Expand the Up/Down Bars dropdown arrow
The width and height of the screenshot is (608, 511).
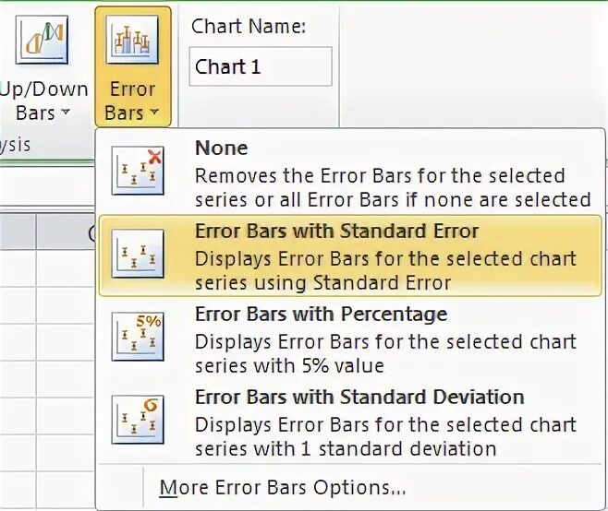click(x=66, y=114)
